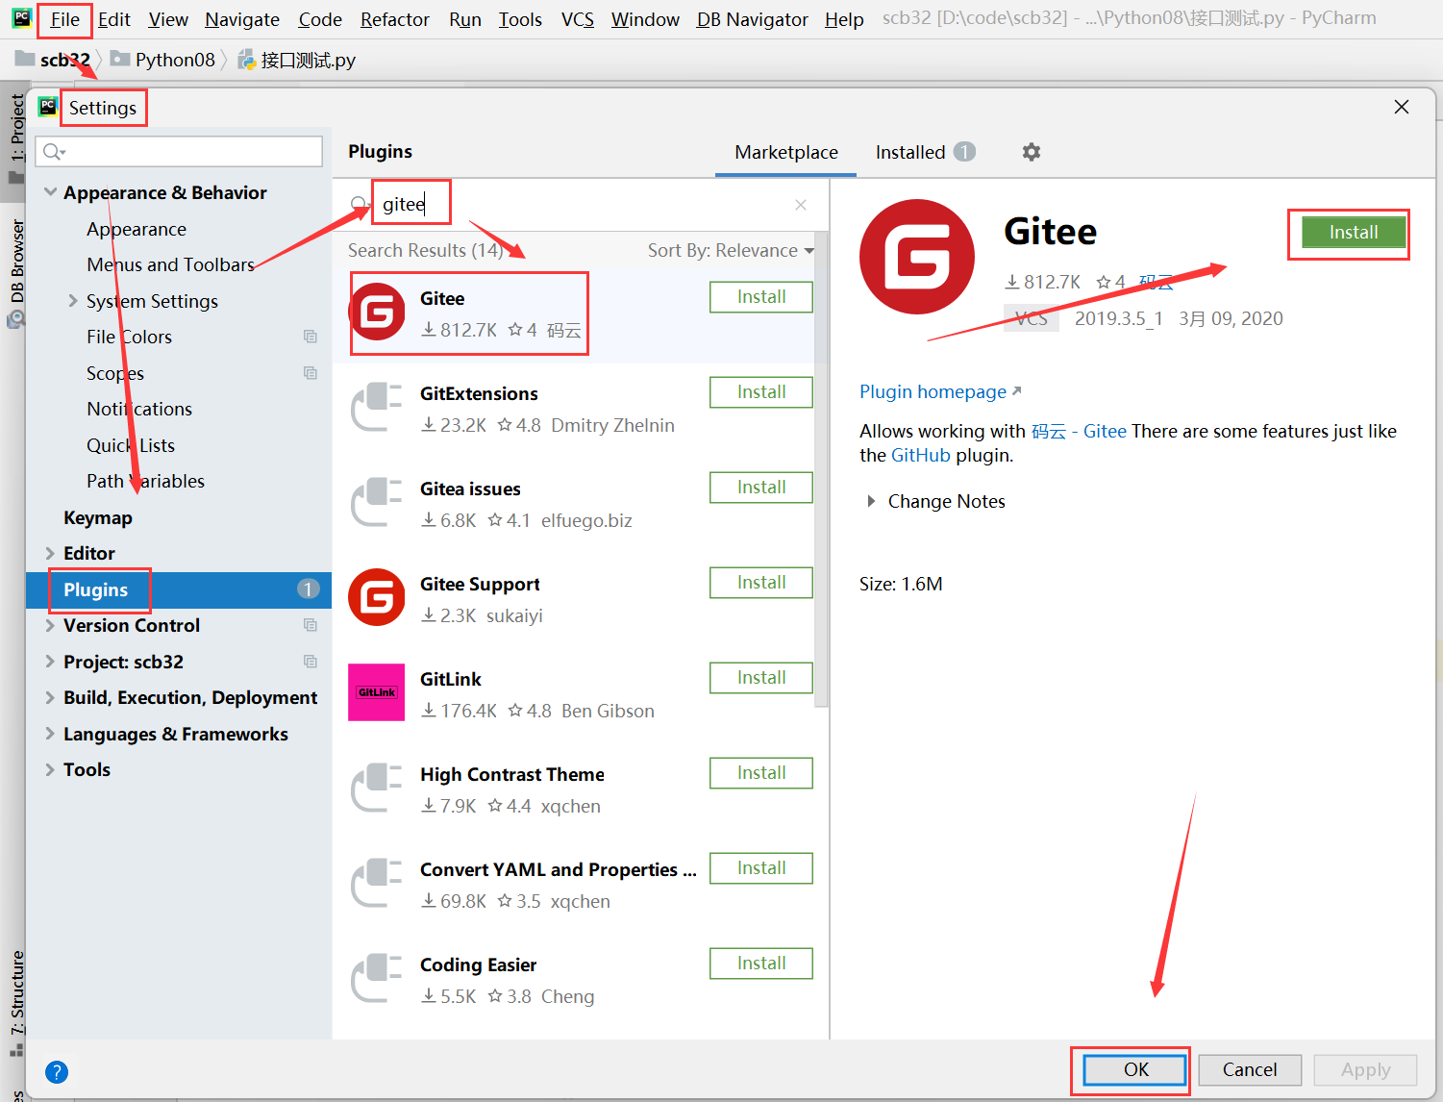This screenshot has height=1102, width=1443.
Task: Click the GitLink pink plugin icon
Action: pos(377,692)
